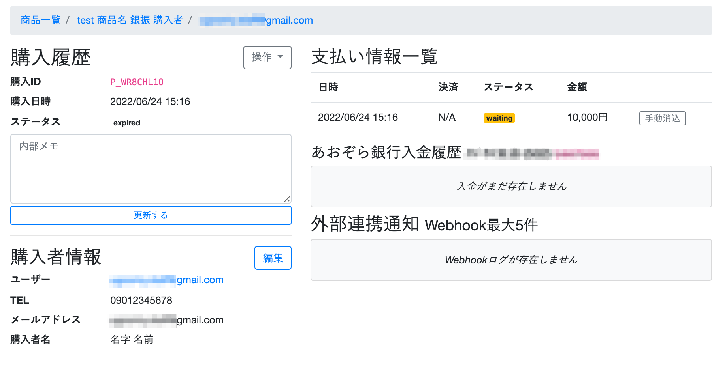This screenshot has width=727, height=366.
Task: Click the 入金がまだ存在しません panel
Action: coord(511,187)
